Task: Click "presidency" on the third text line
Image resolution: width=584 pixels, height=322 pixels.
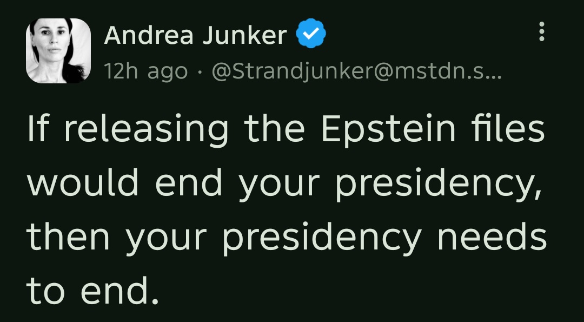Action: (321, 237)
